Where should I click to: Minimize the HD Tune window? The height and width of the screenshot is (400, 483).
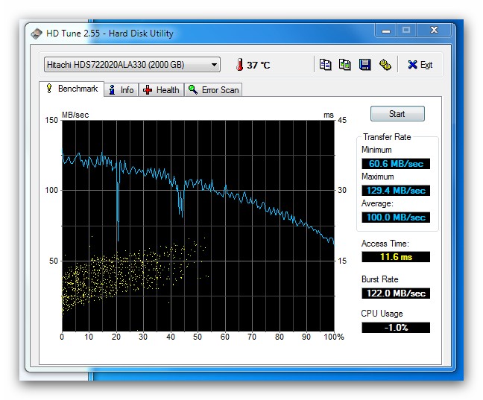pyautogui.click(x=385, y=31)
